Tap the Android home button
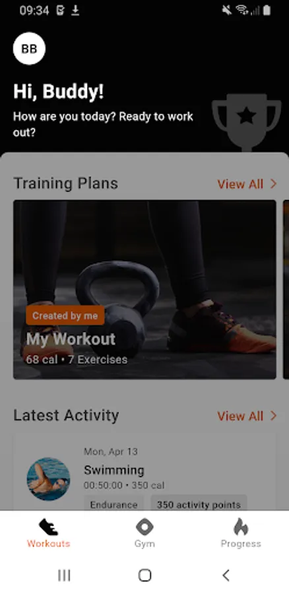The width and height of the screenshot is (289, 594). pos(144,576)
